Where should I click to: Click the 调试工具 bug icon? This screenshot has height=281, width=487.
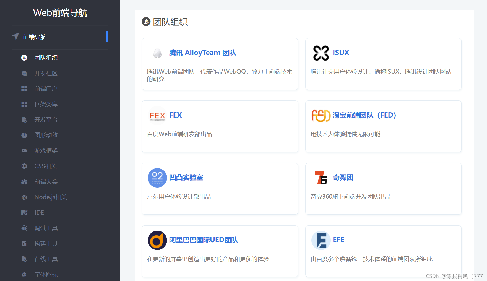24,228
